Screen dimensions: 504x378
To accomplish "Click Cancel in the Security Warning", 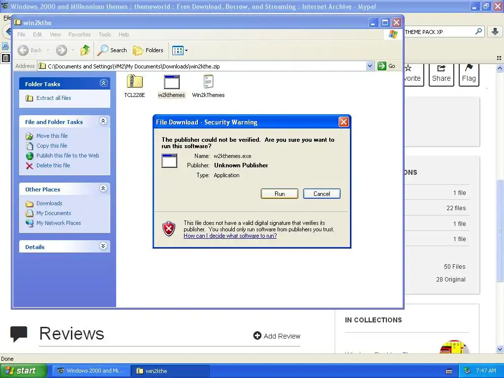I will [x=322, y=194].
